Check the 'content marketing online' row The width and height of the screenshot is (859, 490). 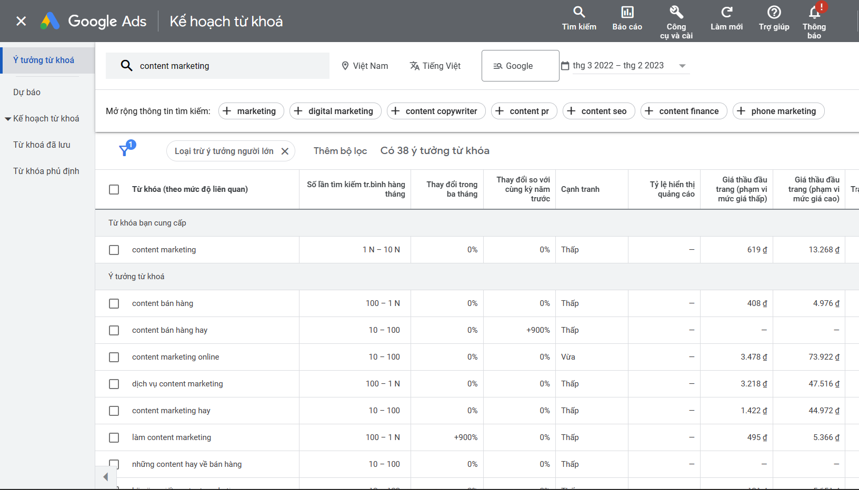114,357
